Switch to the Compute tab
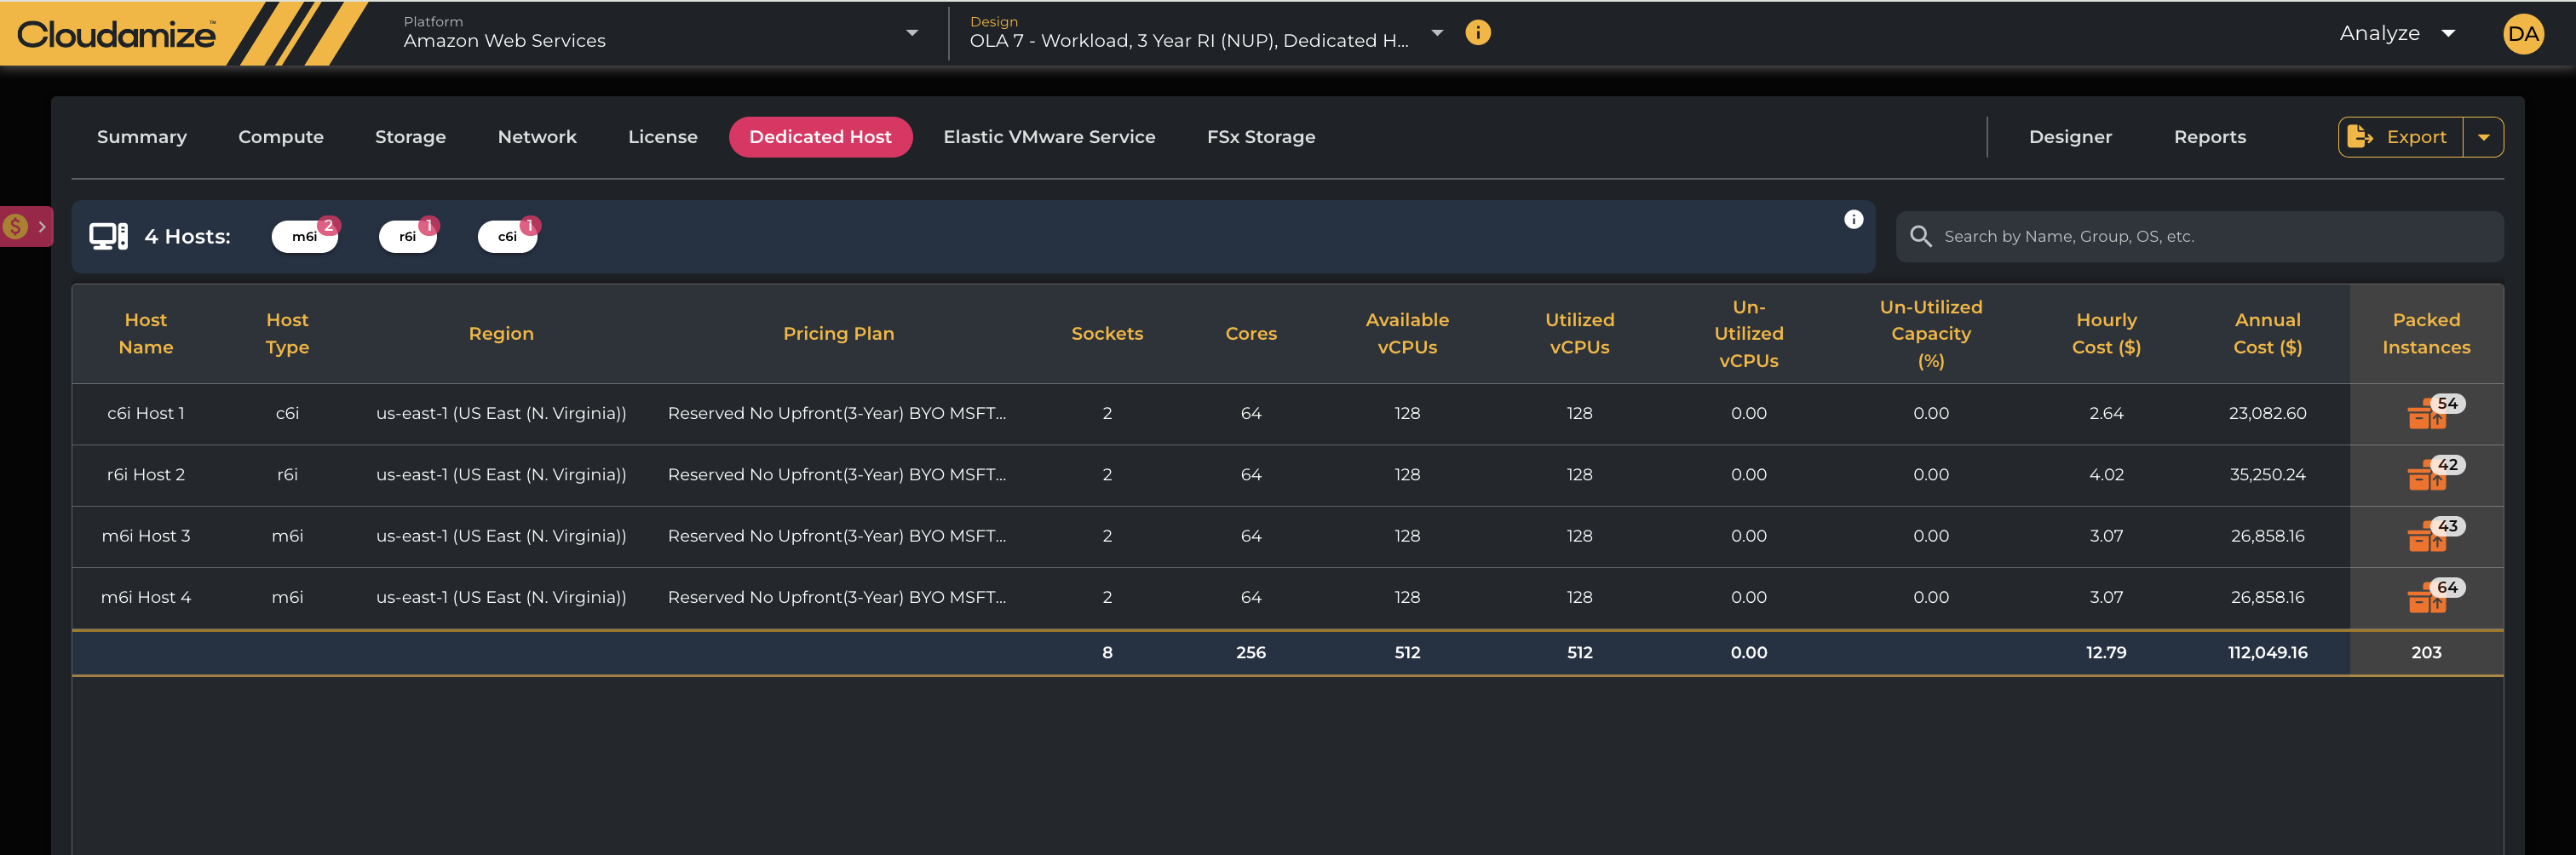The width and height of the screenshot is (2576, 855). click(281, 137)
